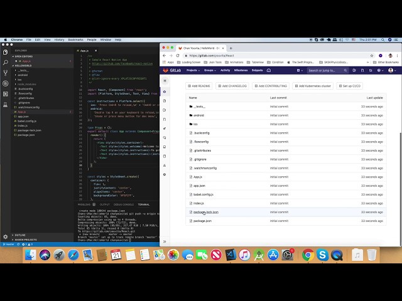Open the Bookmarks menu in menu bar

[x=75, y=40]
